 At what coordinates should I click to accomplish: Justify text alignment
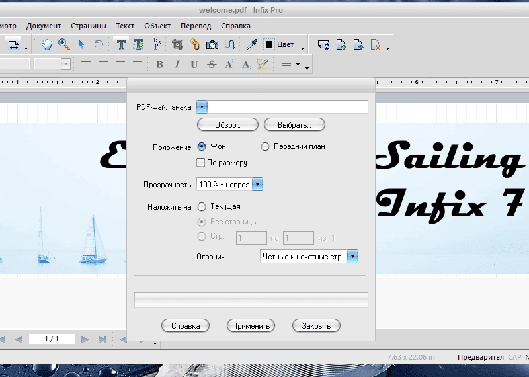coord(138,64)
